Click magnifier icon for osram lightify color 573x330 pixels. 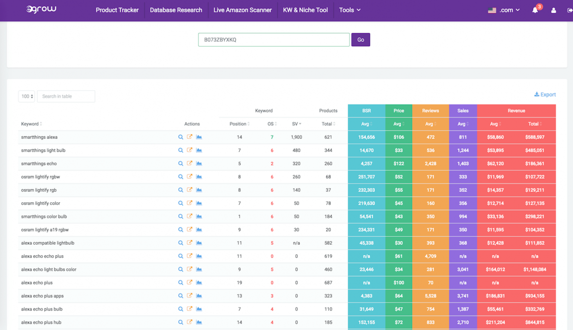pyautogui.click(x=180, y=203)
